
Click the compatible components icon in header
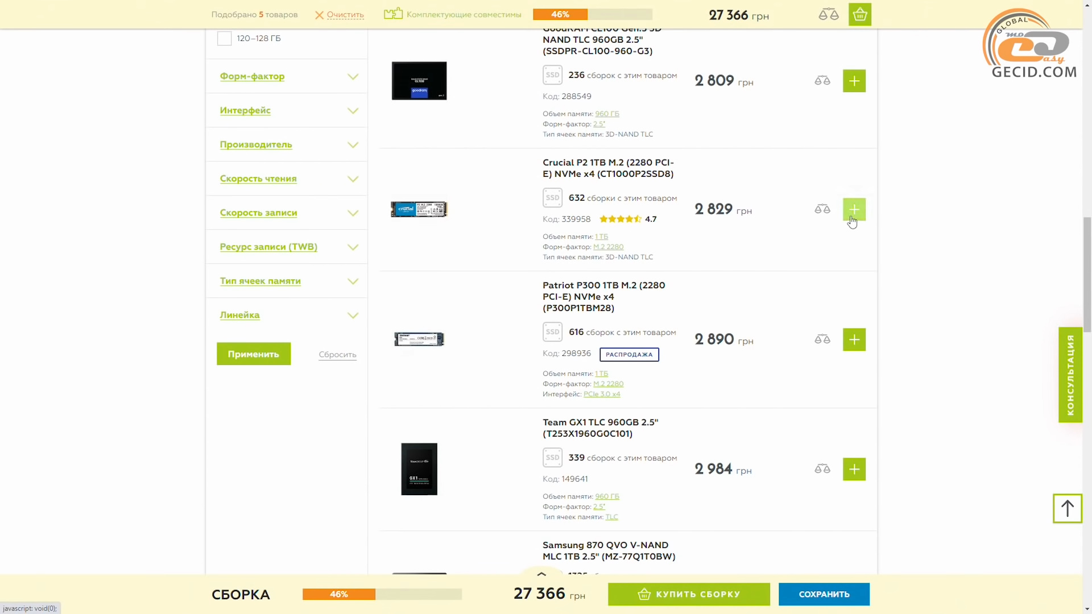393,14
